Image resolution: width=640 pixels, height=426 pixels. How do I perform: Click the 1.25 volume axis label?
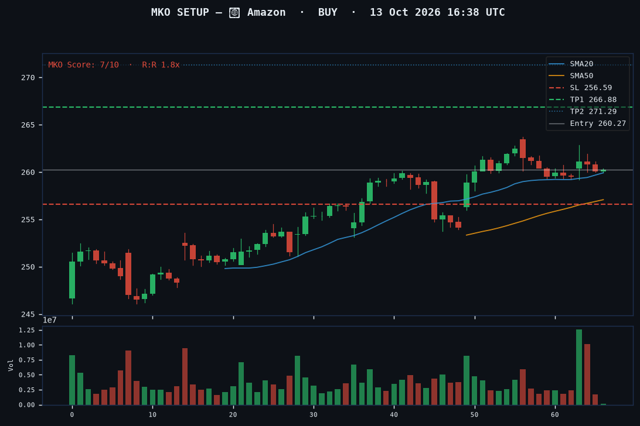click(x=27, y=330)
